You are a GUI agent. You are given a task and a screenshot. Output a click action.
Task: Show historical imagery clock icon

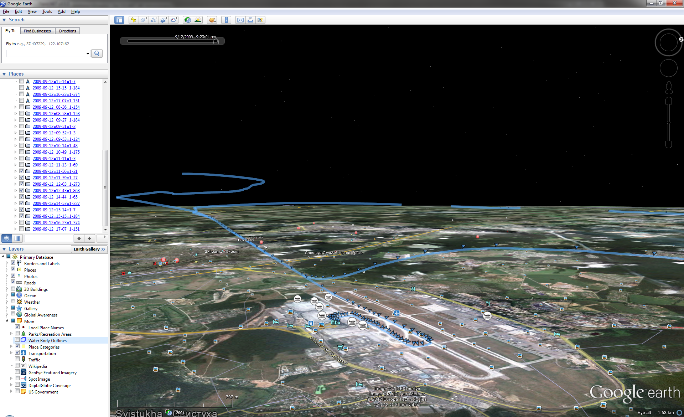coord(187,20)
